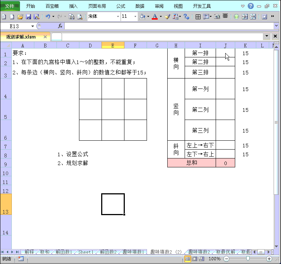Select the center cell of the 3x3 grid
Image resolution: width=281 pixels, height=264 pixels.
pos(113,110)
